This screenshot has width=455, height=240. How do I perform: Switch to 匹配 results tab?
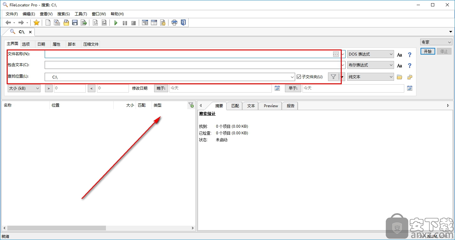tap(235, 106)
